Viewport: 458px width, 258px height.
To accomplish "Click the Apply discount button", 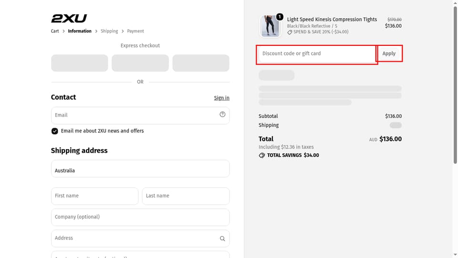I will click(389, 54).
